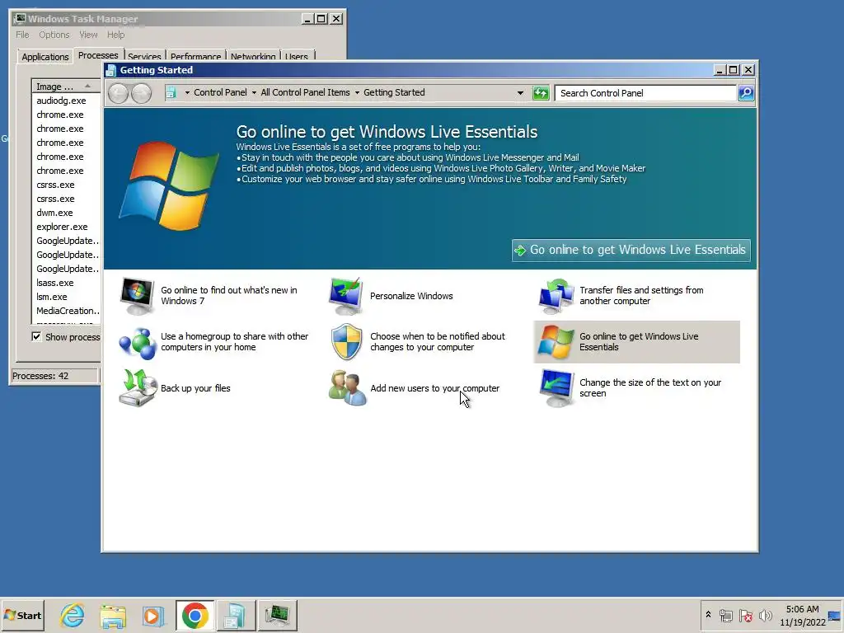Viewport: 844px width, 633px height.
Task: Launch Windows Media Player from taskbar
Action: point(152,616)
